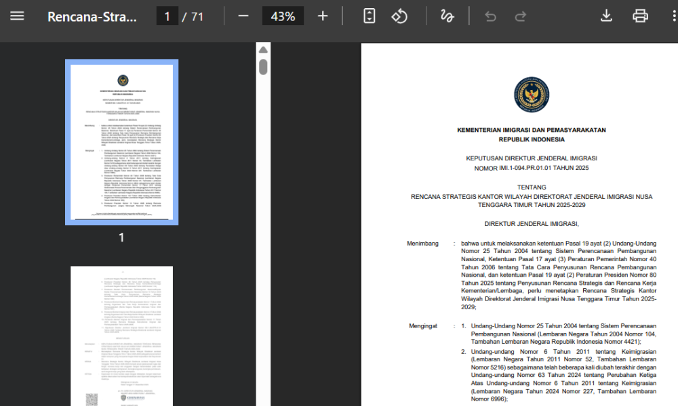Rotate the document counterclockwise
This screenshot has width=678, height=406.
click(399, 16)
